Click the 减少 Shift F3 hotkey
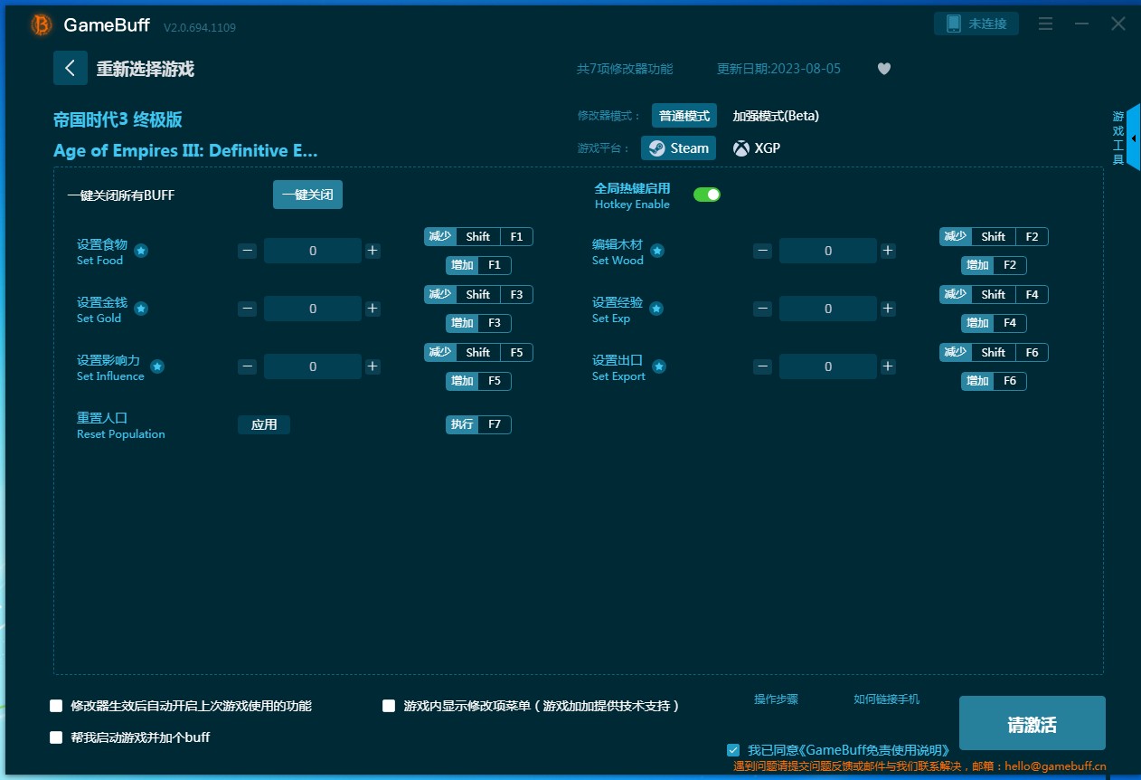This screenshot has height=780, width=1141. [478, 294]
